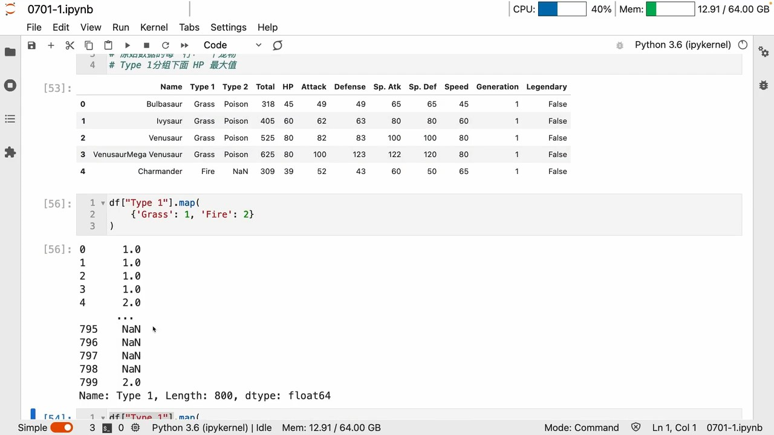Click the status bar memory usage text

coord(331,428)
